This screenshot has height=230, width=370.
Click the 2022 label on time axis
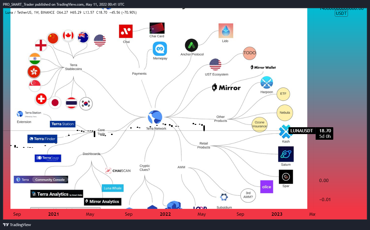click(x=165, y=214)
